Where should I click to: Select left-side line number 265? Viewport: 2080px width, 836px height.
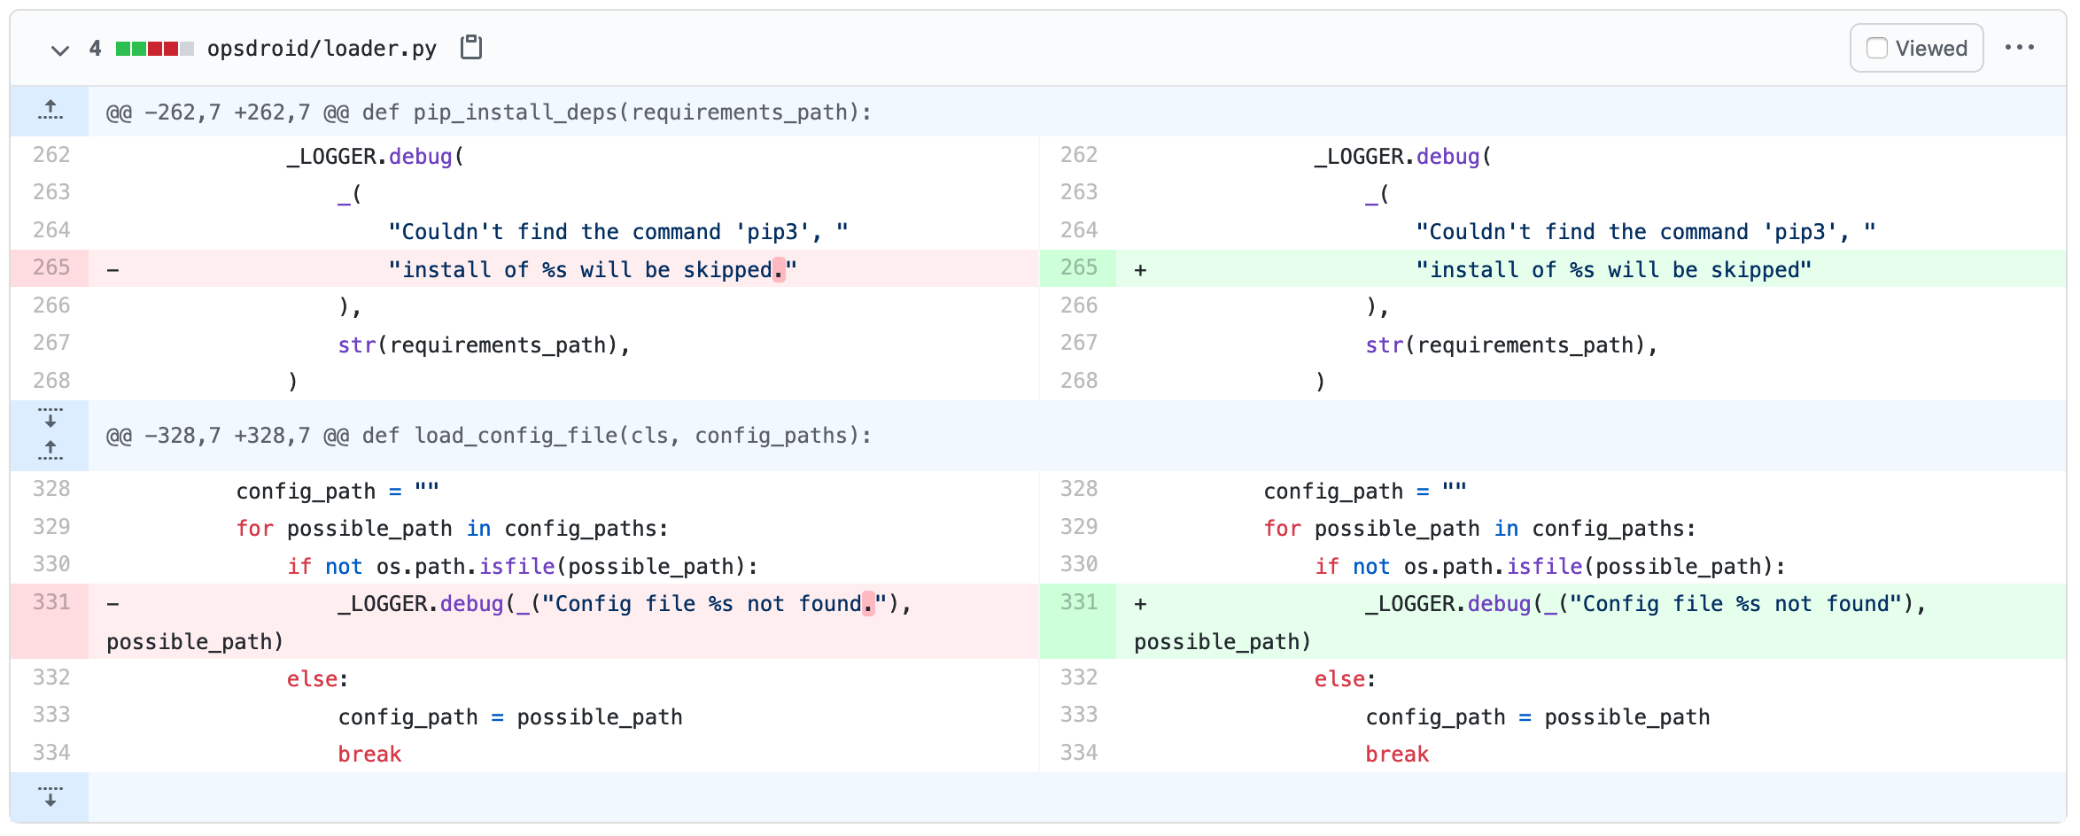pyautogui.click(x=51, y=267)
